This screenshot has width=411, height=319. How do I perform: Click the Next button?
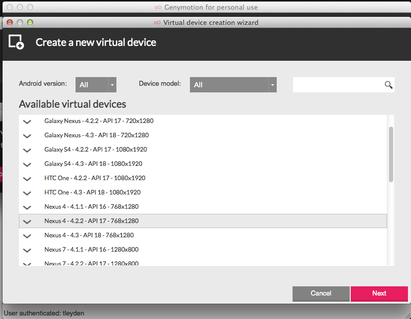[x=379, y=293]
